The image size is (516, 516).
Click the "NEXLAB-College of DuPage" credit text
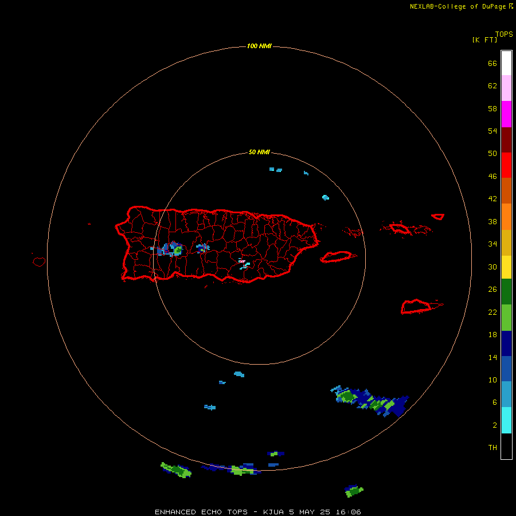click(x=458, y=6)
